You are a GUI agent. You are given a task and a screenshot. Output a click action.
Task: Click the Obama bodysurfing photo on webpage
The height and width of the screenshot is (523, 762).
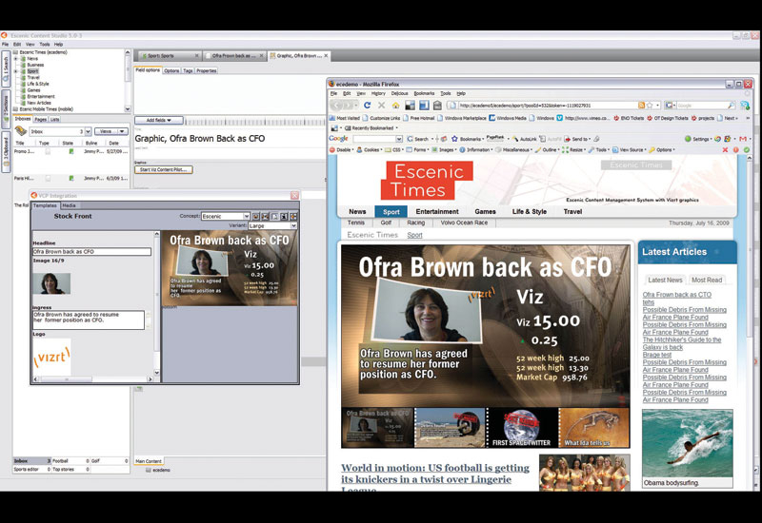(x=687, y=443)
